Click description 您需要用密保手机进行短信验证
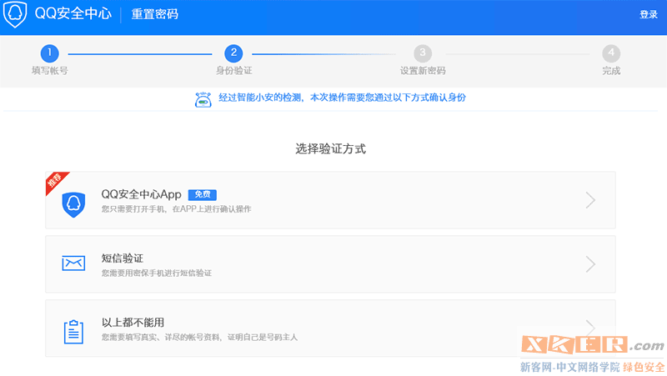This screenshot has height=376, width=667. coord(157,273)
